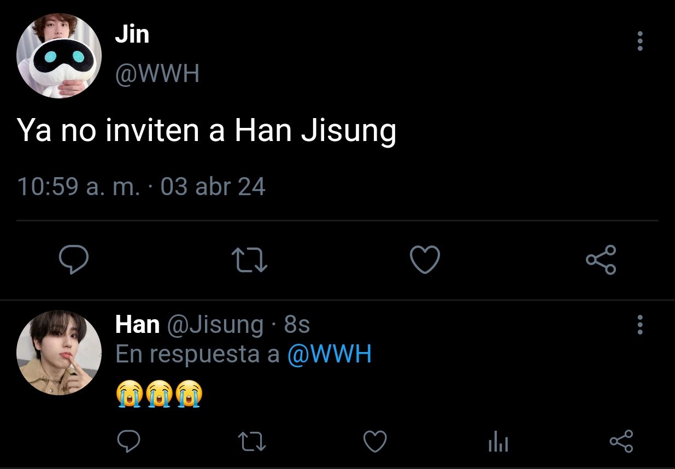
Task: Click the @Jisung handle
Action: coord(215,325)
